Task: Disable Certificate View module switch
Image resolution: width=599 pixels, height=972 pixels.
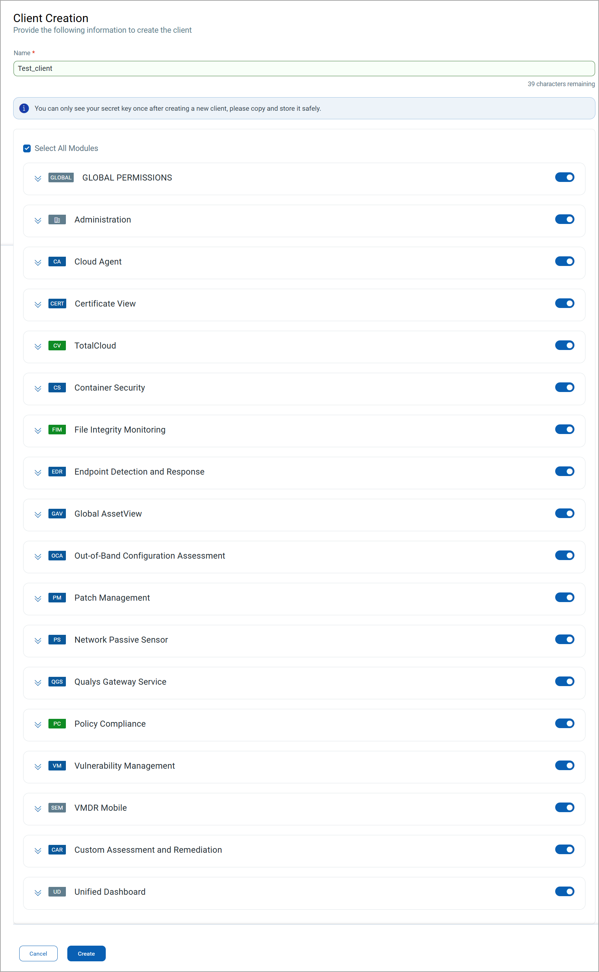Action: coord(564,303)
